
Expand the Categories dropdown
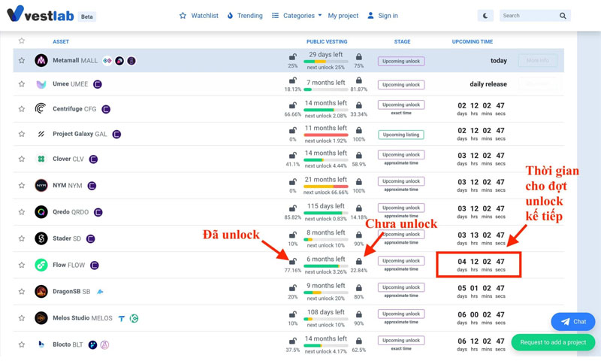click(x=297, y=16)
